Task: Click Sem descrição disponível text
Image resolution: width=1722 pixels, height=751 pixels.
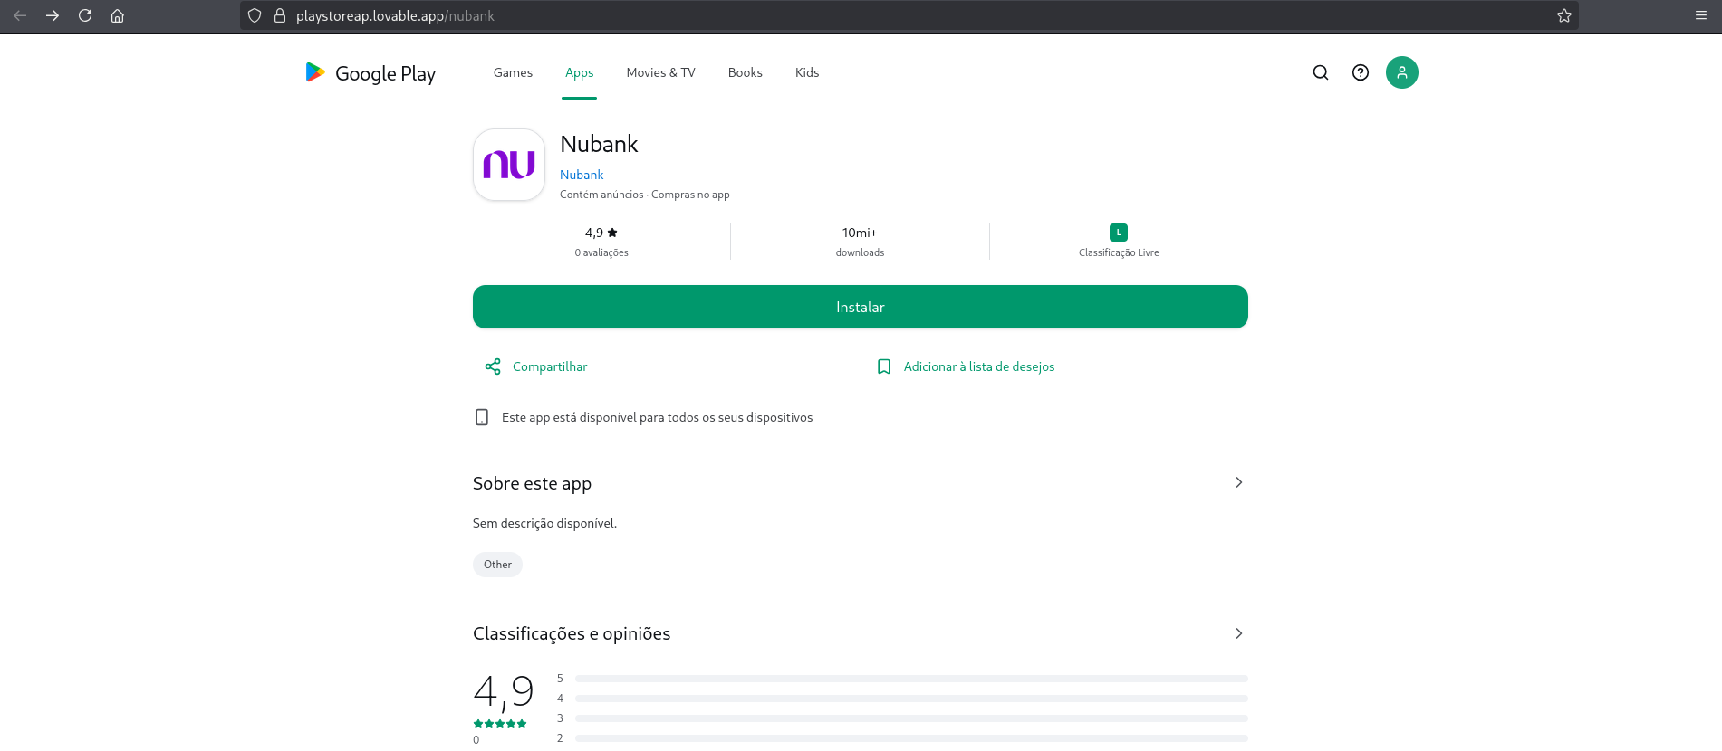Action: tap(544, 523)
